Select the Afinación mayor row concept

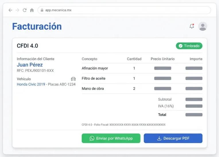(x=95, y=68)
